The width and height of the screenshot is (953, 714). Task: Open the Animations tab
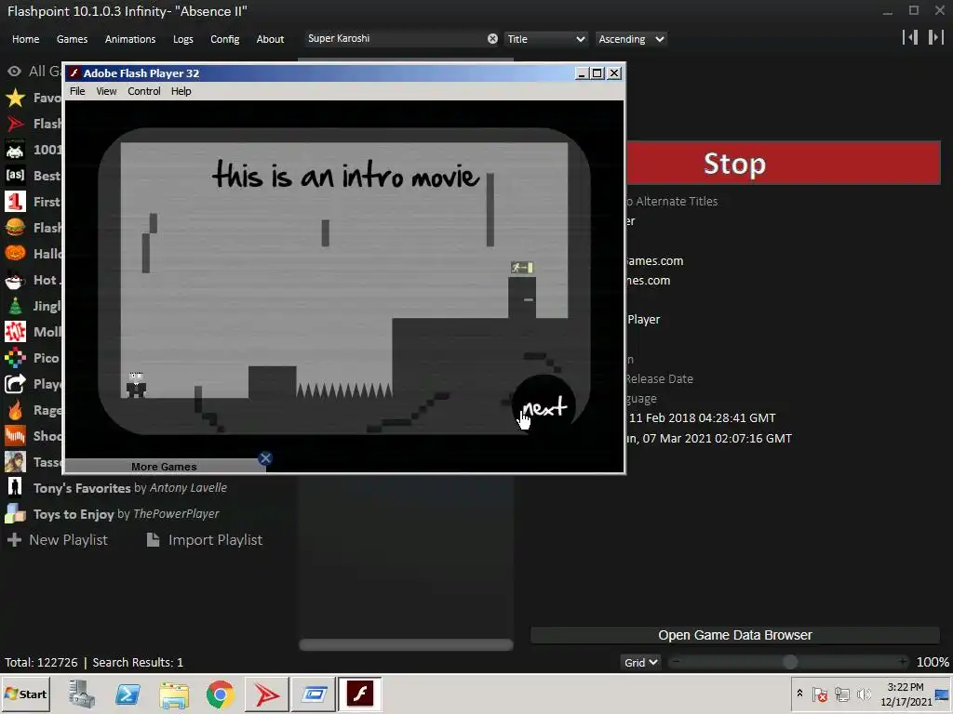[x=130, y=39]
